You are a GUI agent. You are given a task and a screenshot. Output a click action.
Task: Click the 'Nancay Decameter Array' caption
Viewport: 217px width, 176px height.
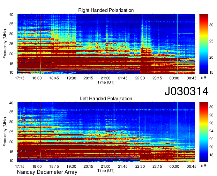click(x=47, y=172)
